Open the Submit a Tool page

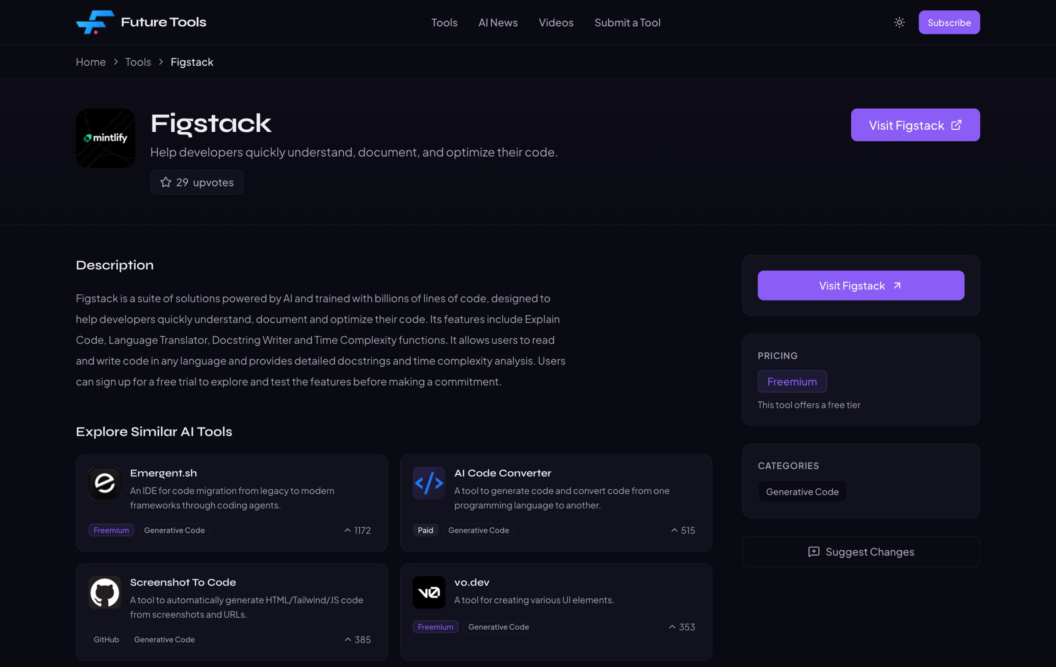(627, 22)
